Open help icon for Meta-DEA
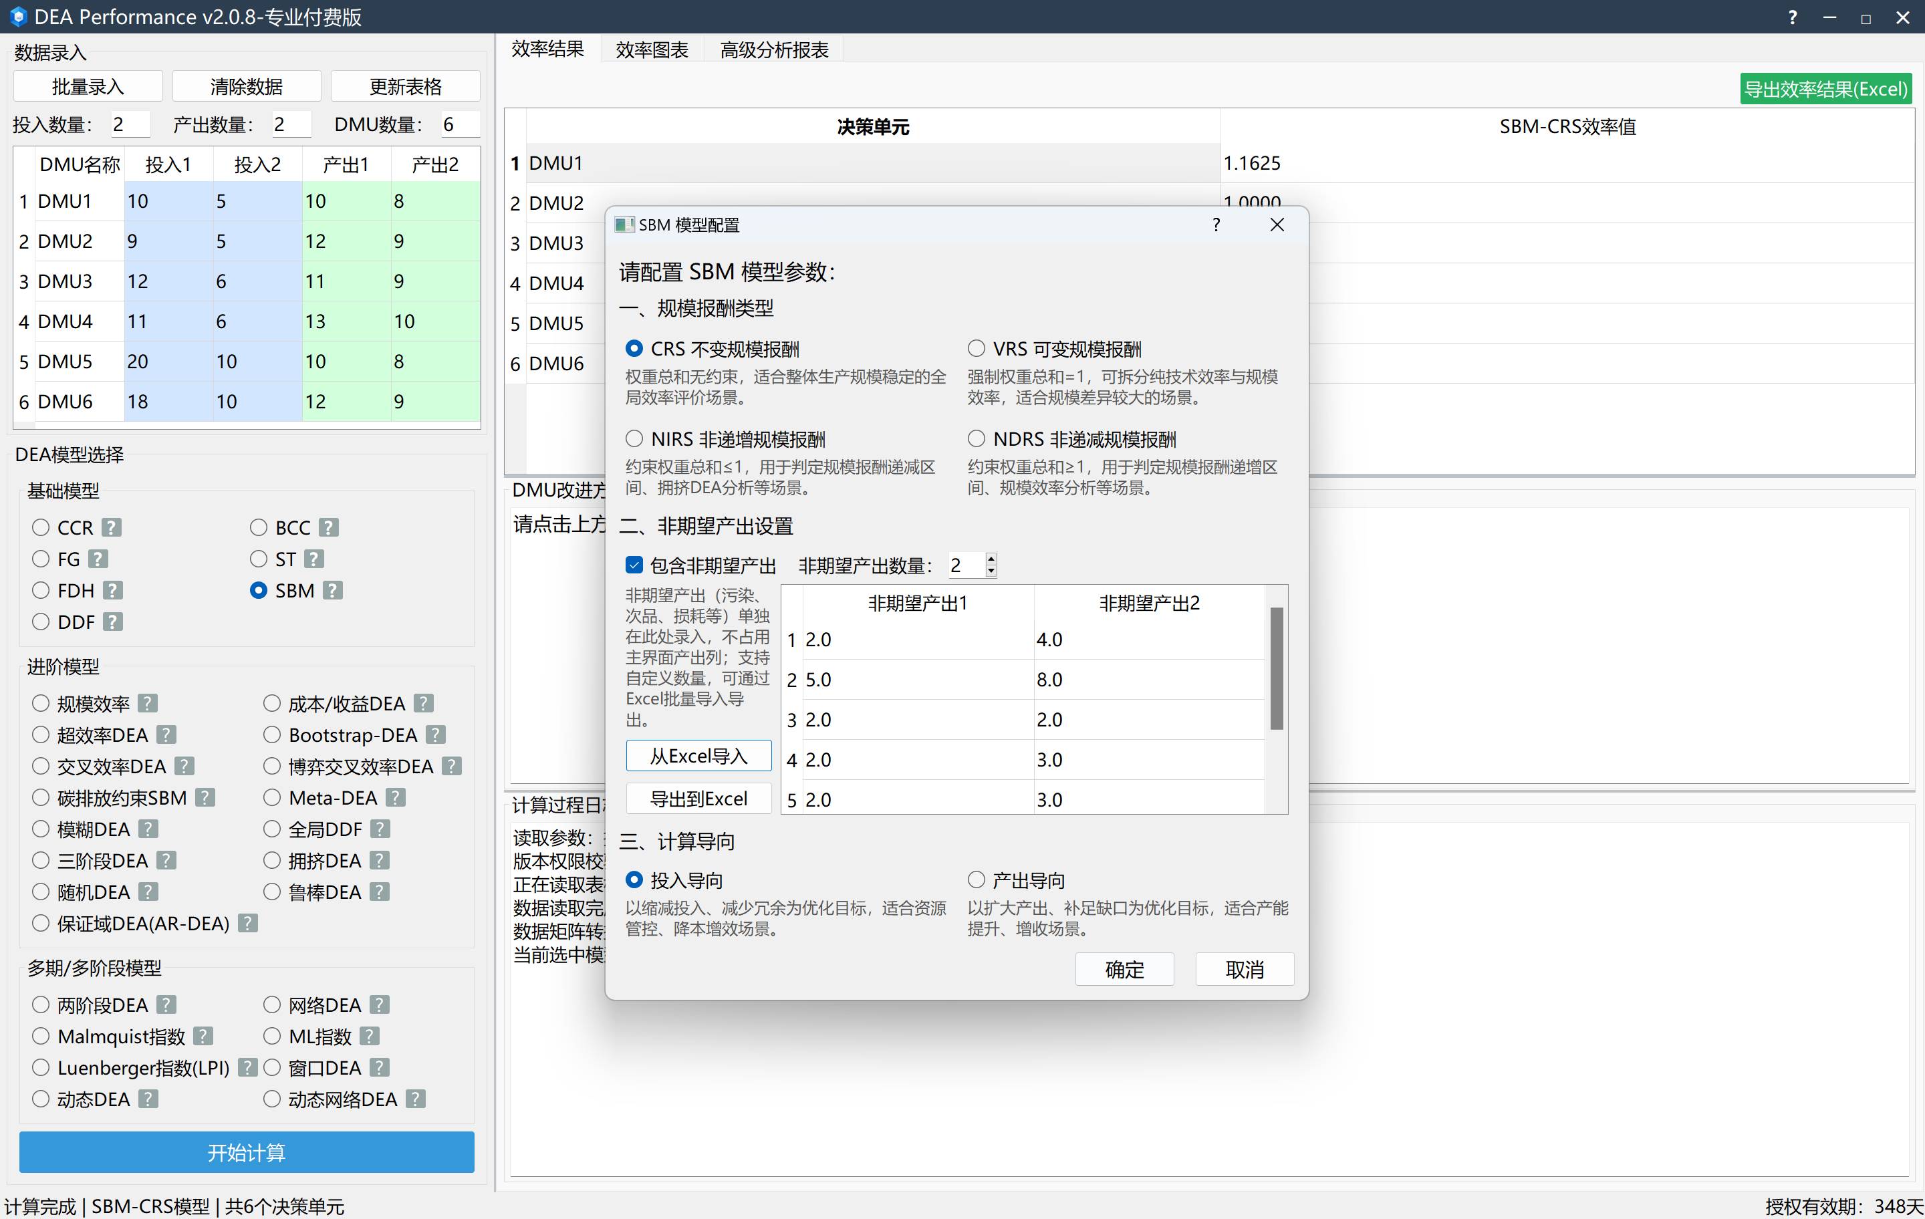Screen dimensions: 1925x1219 coord(396,797)
